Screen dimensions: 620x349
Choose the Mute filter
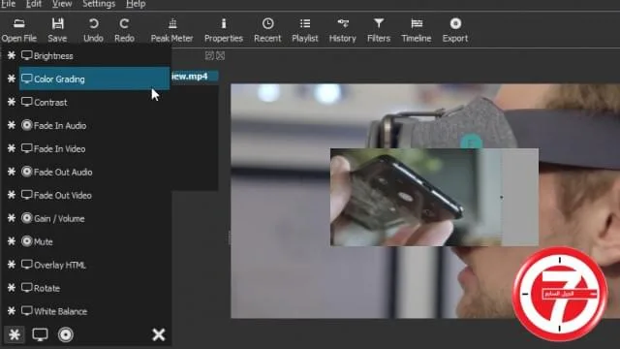95,241
